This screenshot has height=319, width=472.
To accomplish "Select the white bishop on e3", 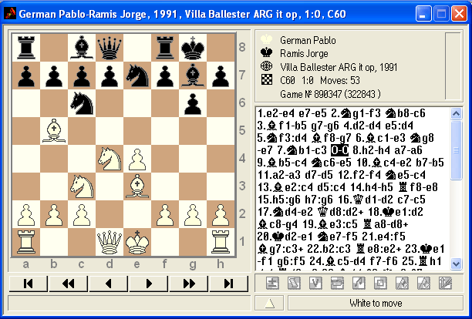I will click(x=137, y=186).
